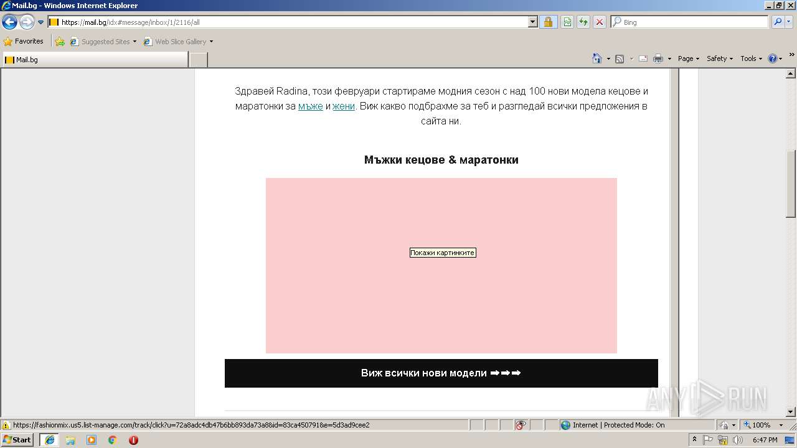Add to Favorites bar icon
Screen dimensions: 797x448
(60, 42)
